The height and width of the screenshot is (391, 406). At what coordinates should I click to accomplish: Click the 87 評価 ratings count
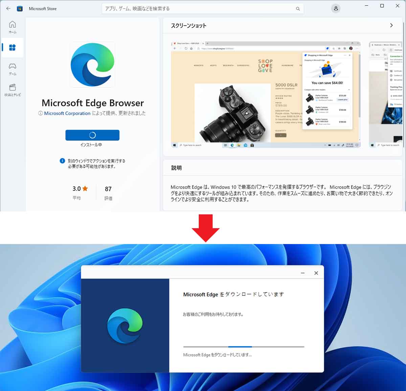click(108, 193)
